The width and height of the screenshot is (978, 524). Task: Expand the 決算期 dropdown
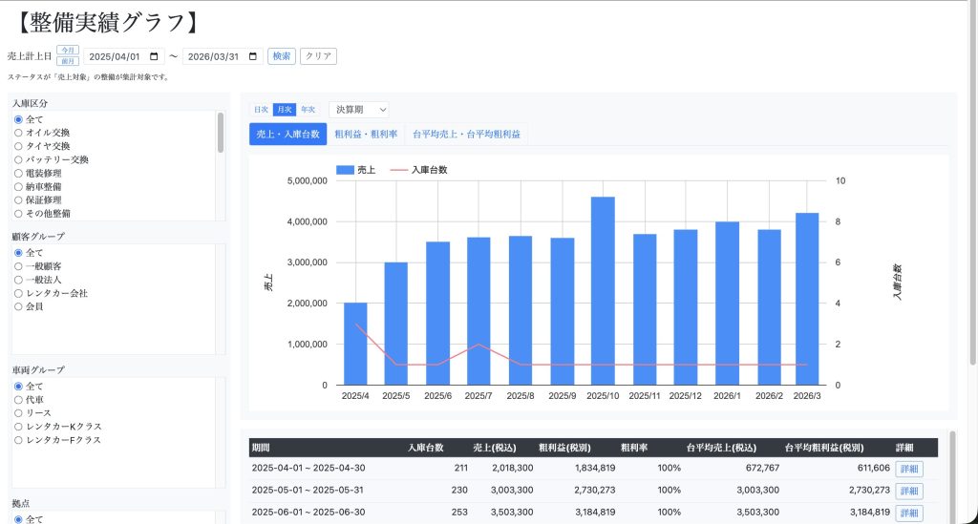(x=359, y=110)
